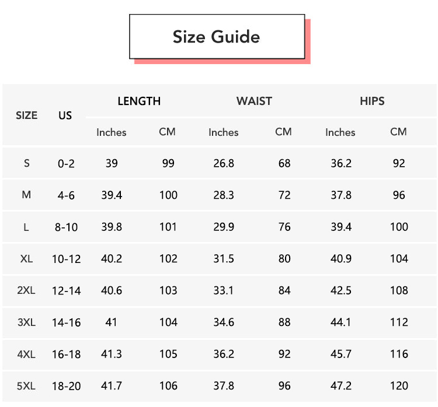Click the US column header

(65, 115)
